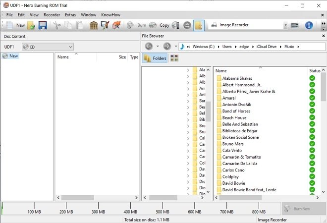Expand the Bel folder in tree
Viewport: 327px width, 223px height.
[x=188, y=113]
